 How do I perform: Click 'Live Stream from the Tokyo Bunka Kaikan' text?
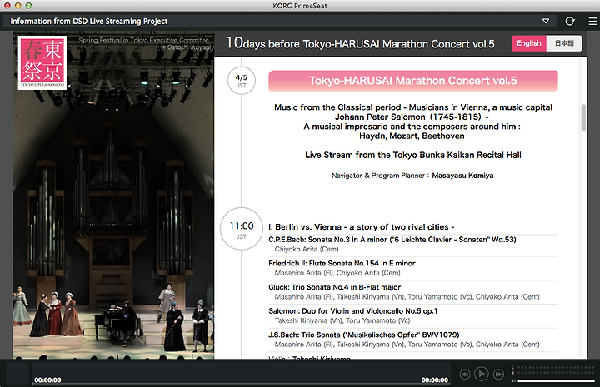pyautogui.click(x=412, y=155)
